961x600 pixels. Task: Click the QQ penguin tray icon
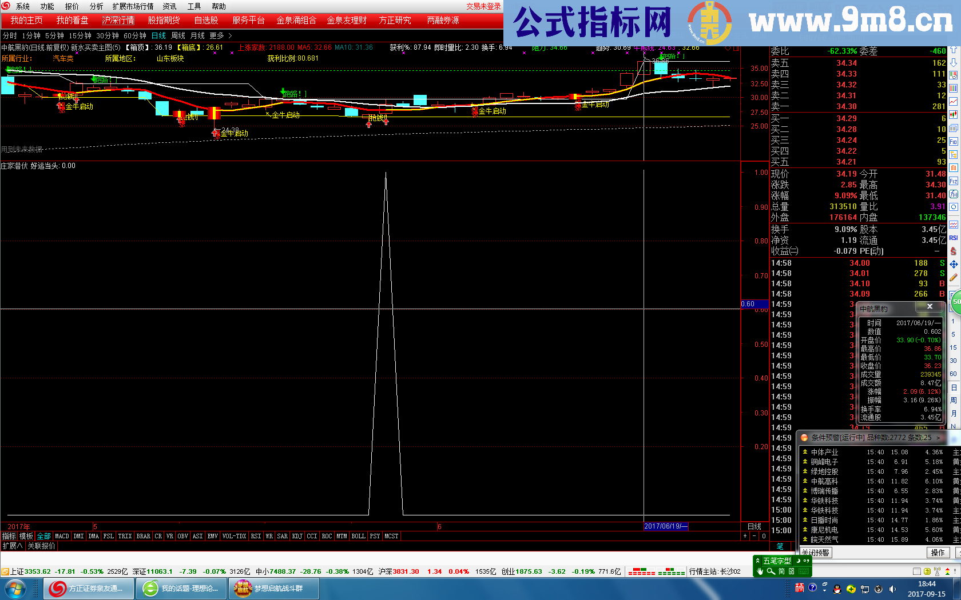pos(837,589)
